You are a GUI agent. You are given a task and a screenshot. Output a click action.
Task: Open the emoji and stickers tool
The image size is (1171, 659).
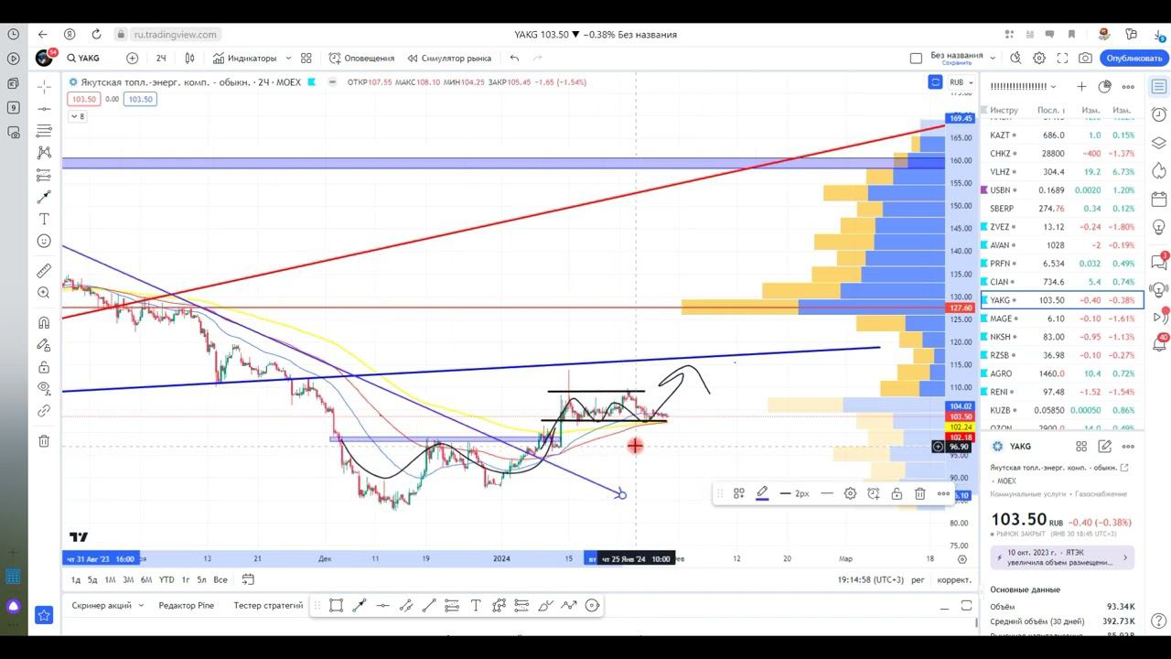(44, 241)
